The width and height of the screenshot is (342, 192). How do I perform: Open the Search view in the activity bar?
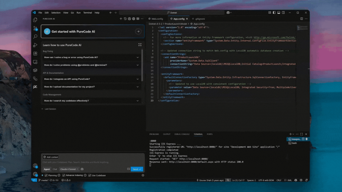tap(35, 36)
